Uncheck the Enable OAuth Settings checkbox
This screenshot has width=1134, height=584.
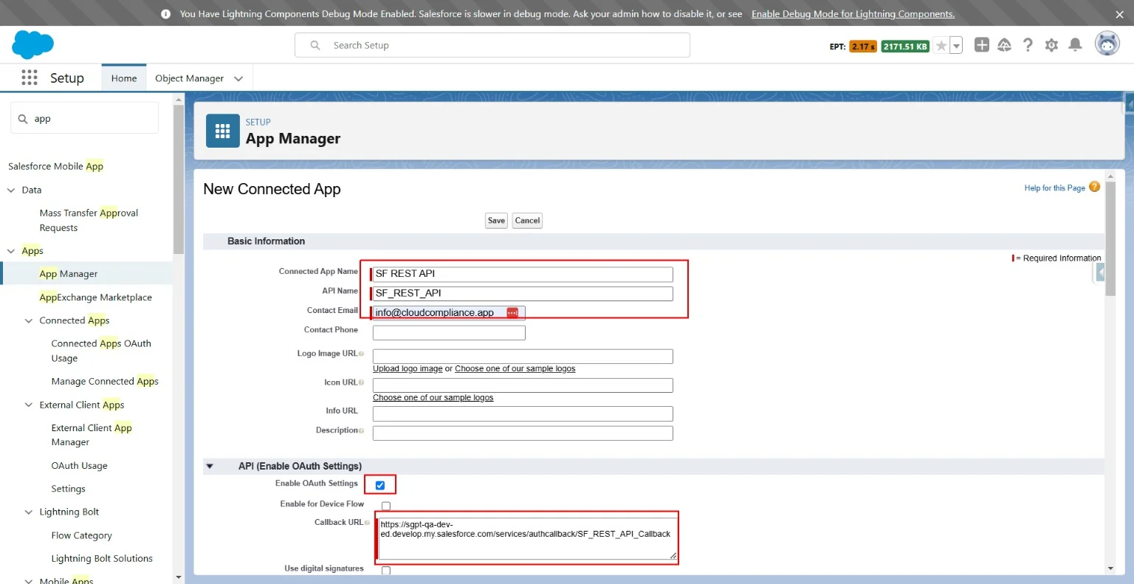point(380,485)
